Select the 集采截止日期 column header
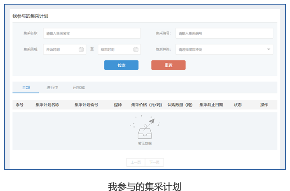The width and height of the screenshot is (290, 191). (x=211, y=105)
